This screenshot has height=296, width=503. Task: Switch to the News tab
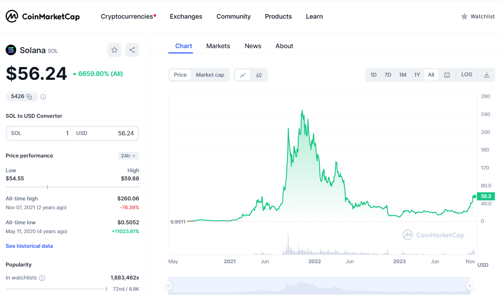click(253, 46)
